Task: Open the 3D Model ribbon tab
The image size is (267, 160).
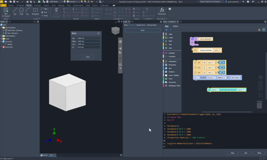Action: 20,6
